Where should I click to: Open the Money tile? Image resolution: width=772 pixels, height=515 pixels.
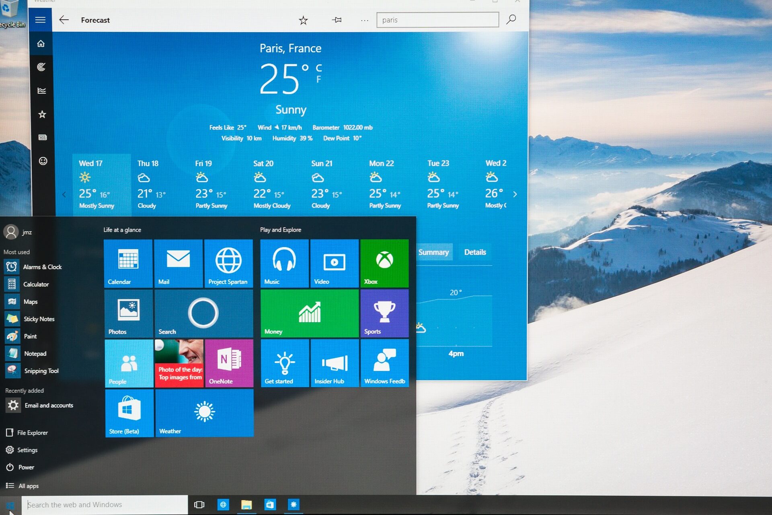(x=310, y=313)
